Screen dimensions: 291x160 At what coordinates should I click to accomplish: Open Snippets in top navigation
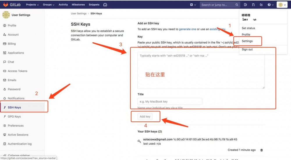(x=94, y=5)
